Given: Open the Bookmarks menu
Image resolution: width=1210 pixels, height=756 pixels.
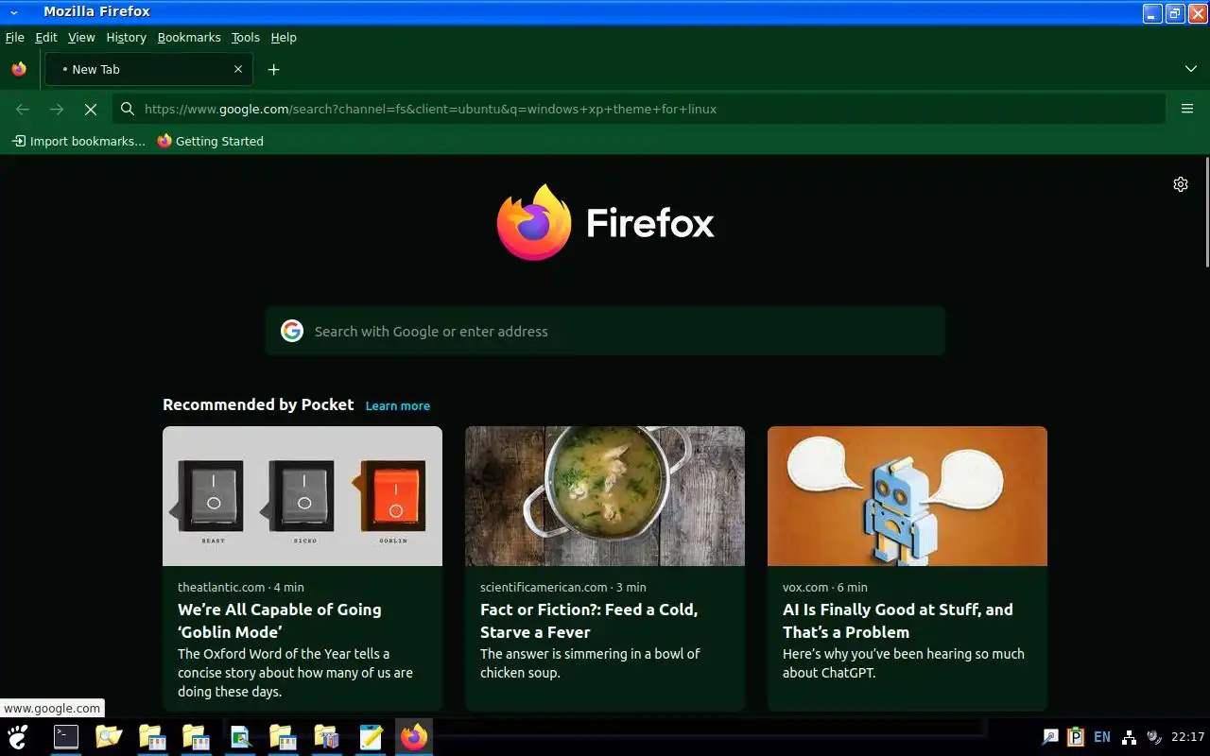Looking at the screenshot, I should tap(189, 38).
